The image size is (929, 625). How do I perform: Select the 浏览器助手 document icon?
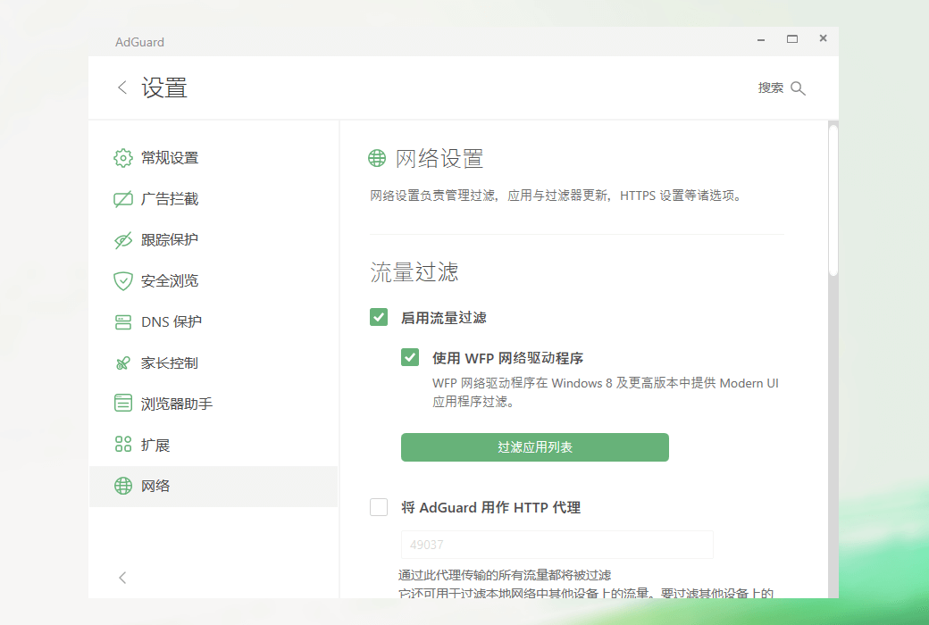[x=122, y=403]
